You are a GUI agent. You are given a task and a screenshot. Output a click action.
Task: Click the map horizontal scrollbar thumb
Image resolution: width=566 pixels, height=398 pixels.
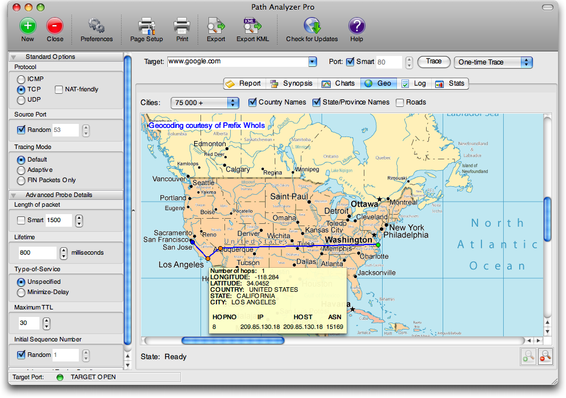click(233, 340)
